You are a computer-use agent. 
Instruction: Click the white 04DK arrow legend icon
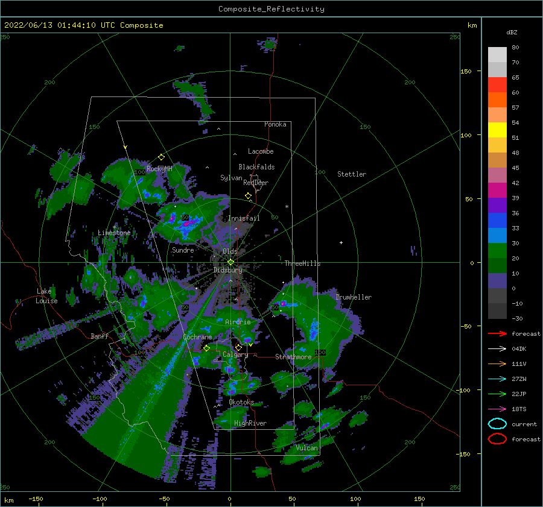[x=497, y=348]
